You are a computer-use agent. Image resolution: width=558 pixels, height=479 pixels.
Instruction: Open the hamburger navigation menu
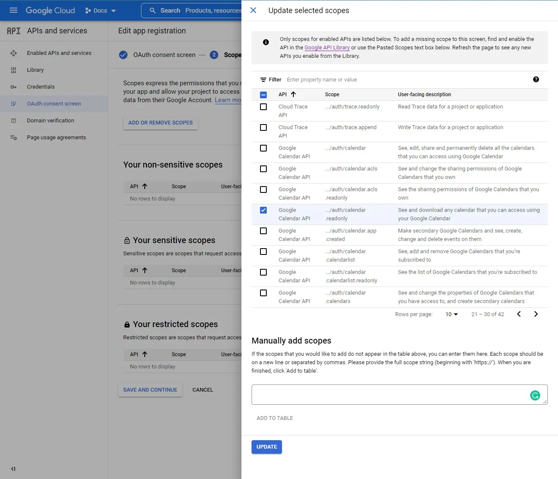click(13, 10)
